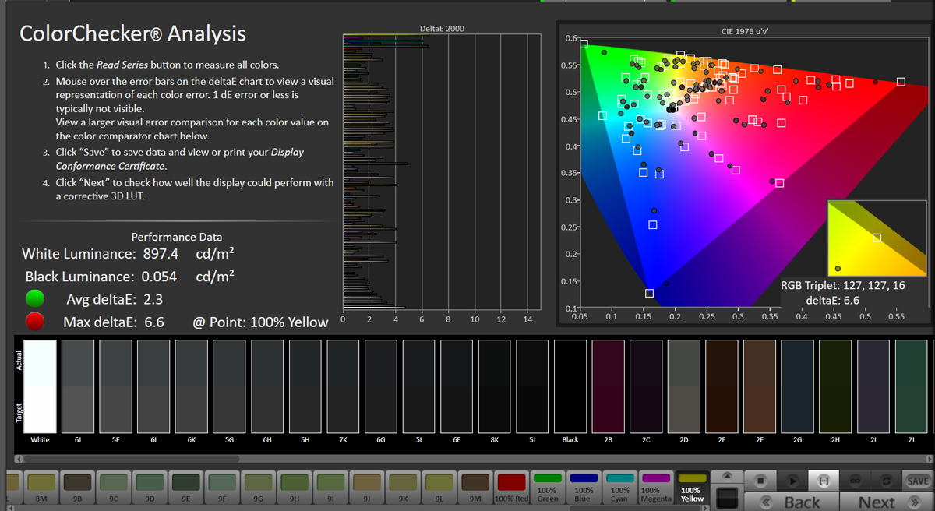Screen dimensions: 935x511
Task: Select the 9H color patch
Action: click(295, 488)
